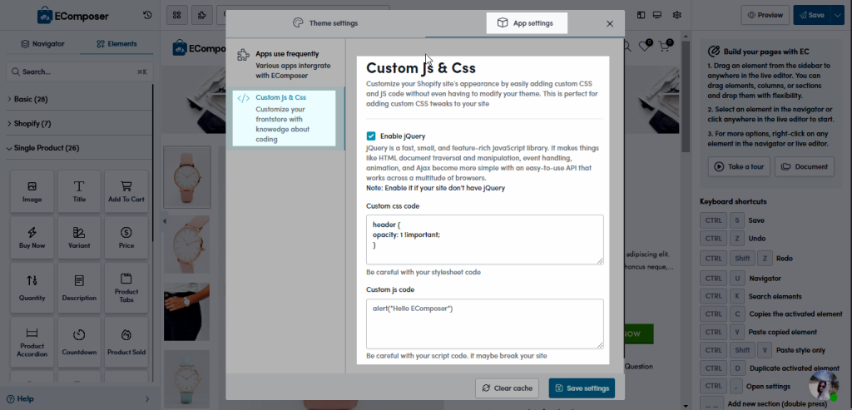Select the Countdown element
Screen dimensions: 852x410
point(79,342)
